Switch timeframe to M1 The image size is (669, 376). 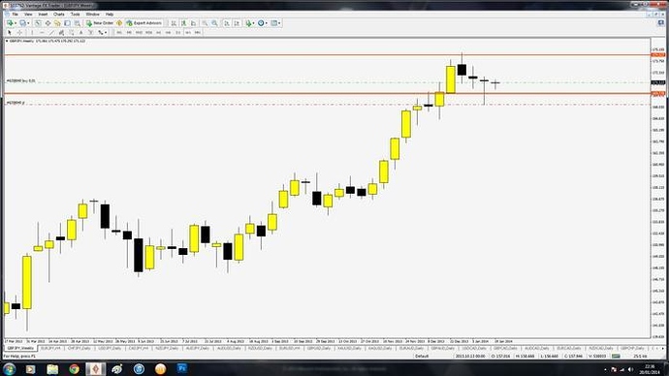click(x=119, y=32)
